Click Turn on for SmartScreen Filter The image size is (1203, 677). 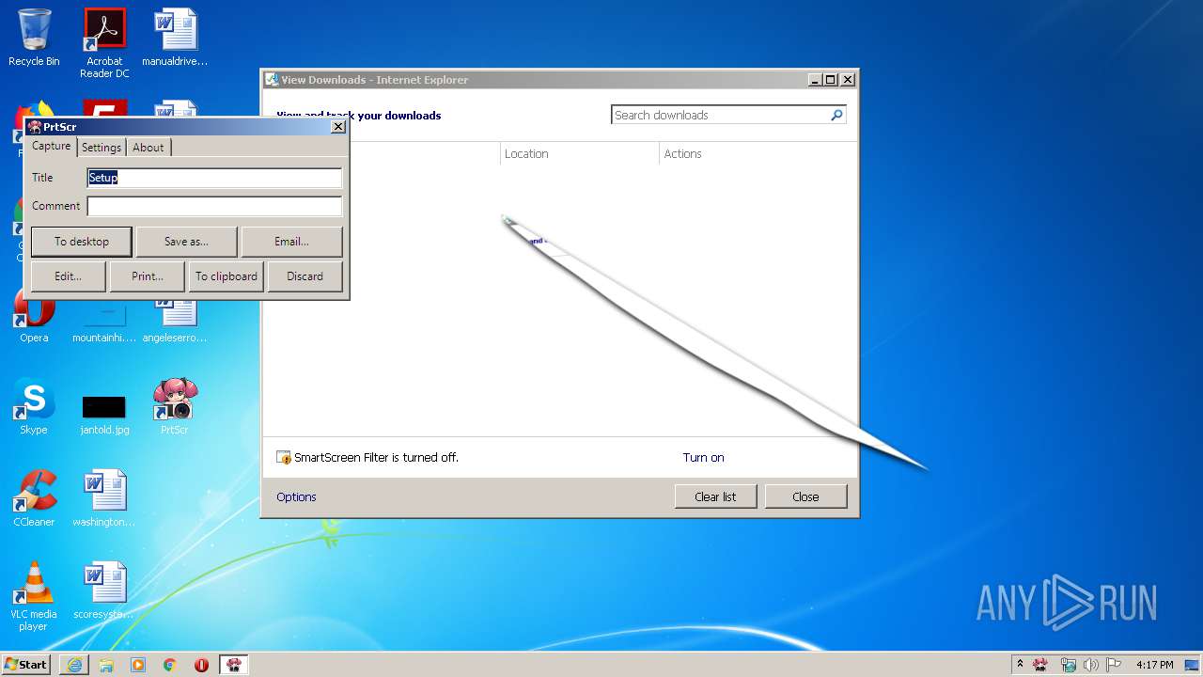pos(703,458)
